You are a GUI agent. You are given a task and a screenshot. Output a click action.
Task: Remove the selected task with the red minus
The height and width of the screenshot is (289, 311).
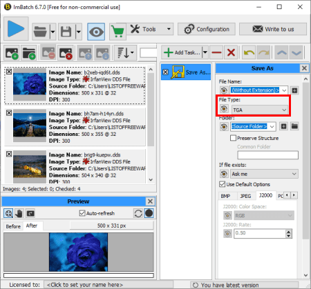pyautogui.click(x=217, y=52)
